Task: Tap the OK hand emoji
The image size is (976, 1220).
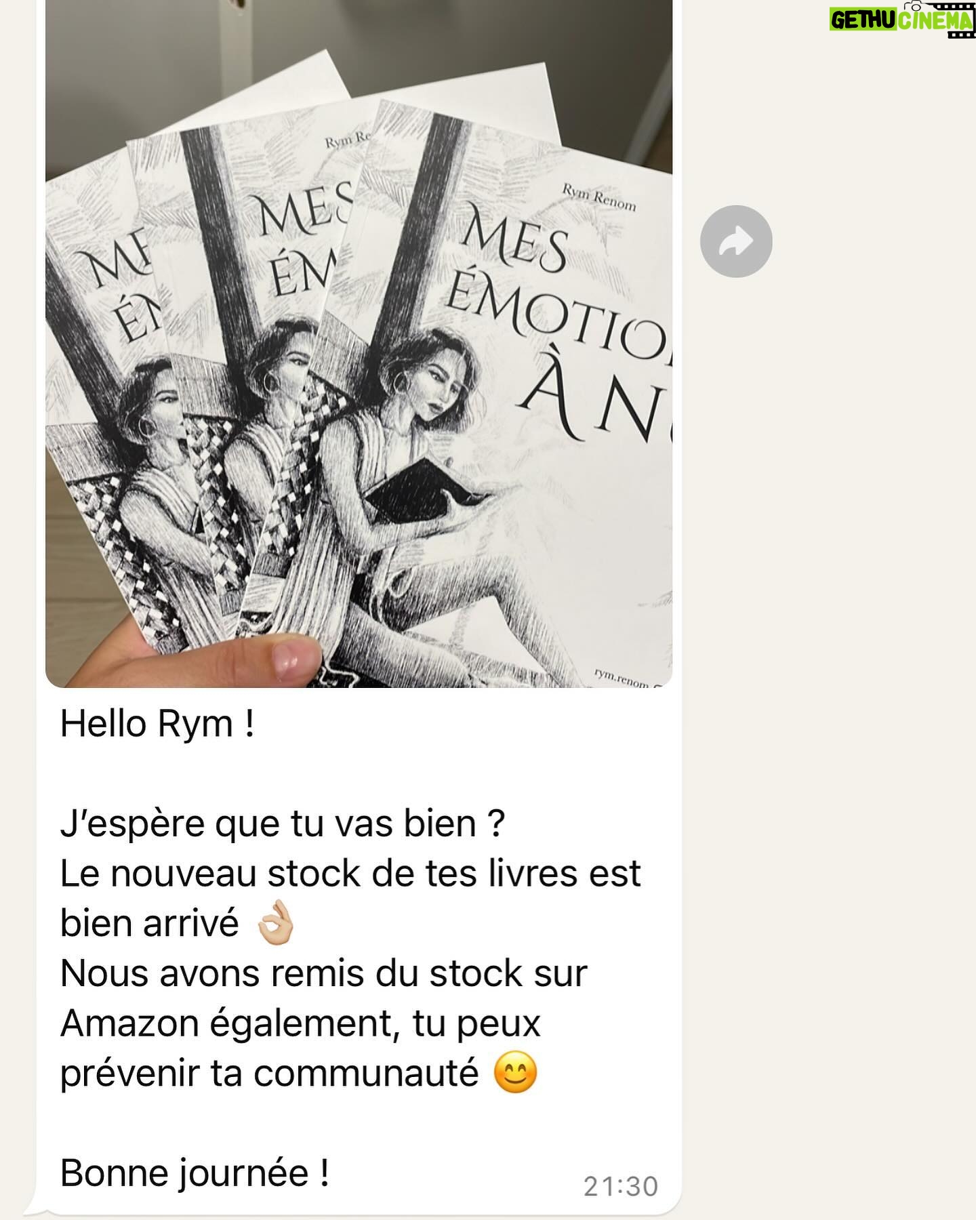Action: point(276,923)
